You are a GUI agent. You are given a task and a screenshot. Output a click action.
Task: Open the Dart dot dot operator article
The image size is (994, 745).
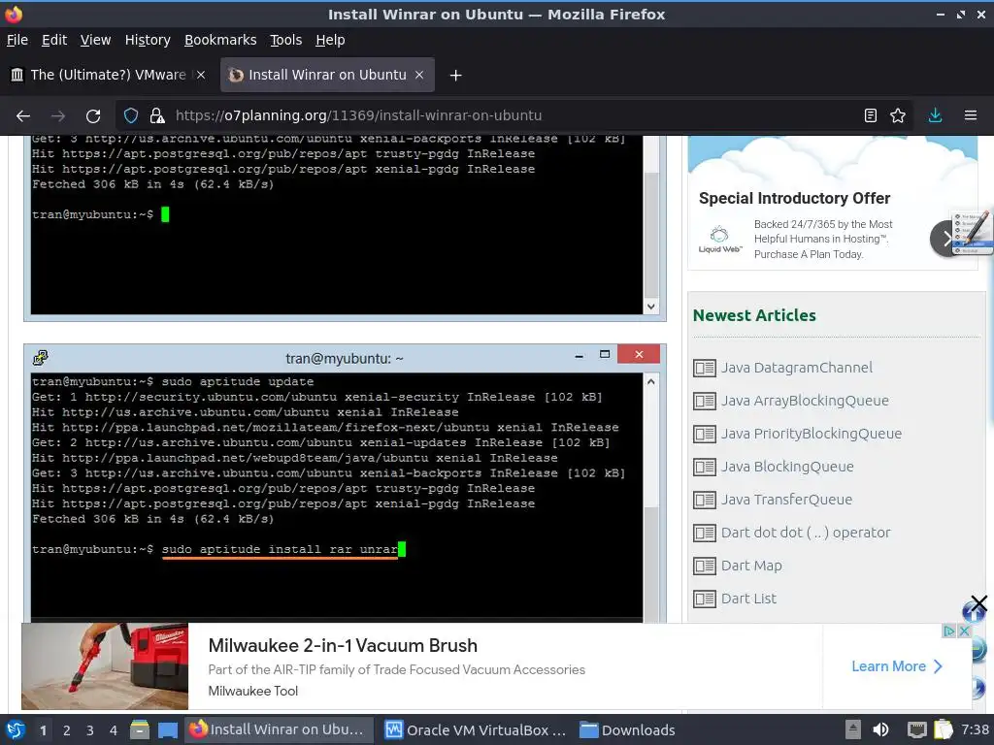[x=805, y=533]
